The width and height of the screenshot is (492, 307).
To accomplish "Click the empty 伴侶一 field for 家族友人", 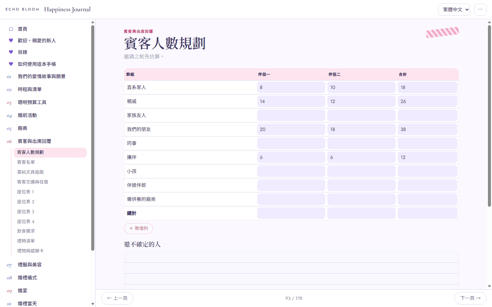I will pyautogui.click(x=291, y=115).
